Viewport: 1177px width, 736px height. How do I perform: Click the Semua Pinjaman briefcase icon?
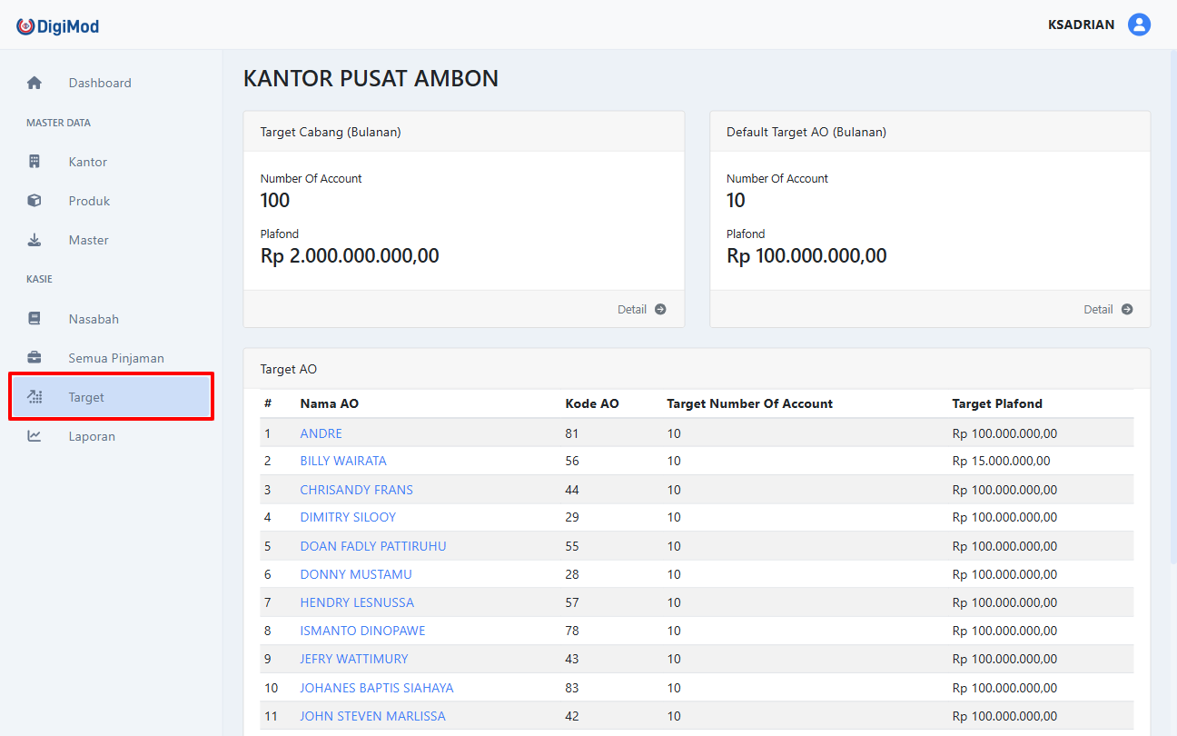point(34,357)
